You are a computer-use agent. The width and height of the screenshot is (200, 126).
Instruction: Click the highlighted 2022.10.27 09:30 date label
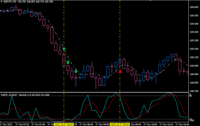[x=120, y=124]
